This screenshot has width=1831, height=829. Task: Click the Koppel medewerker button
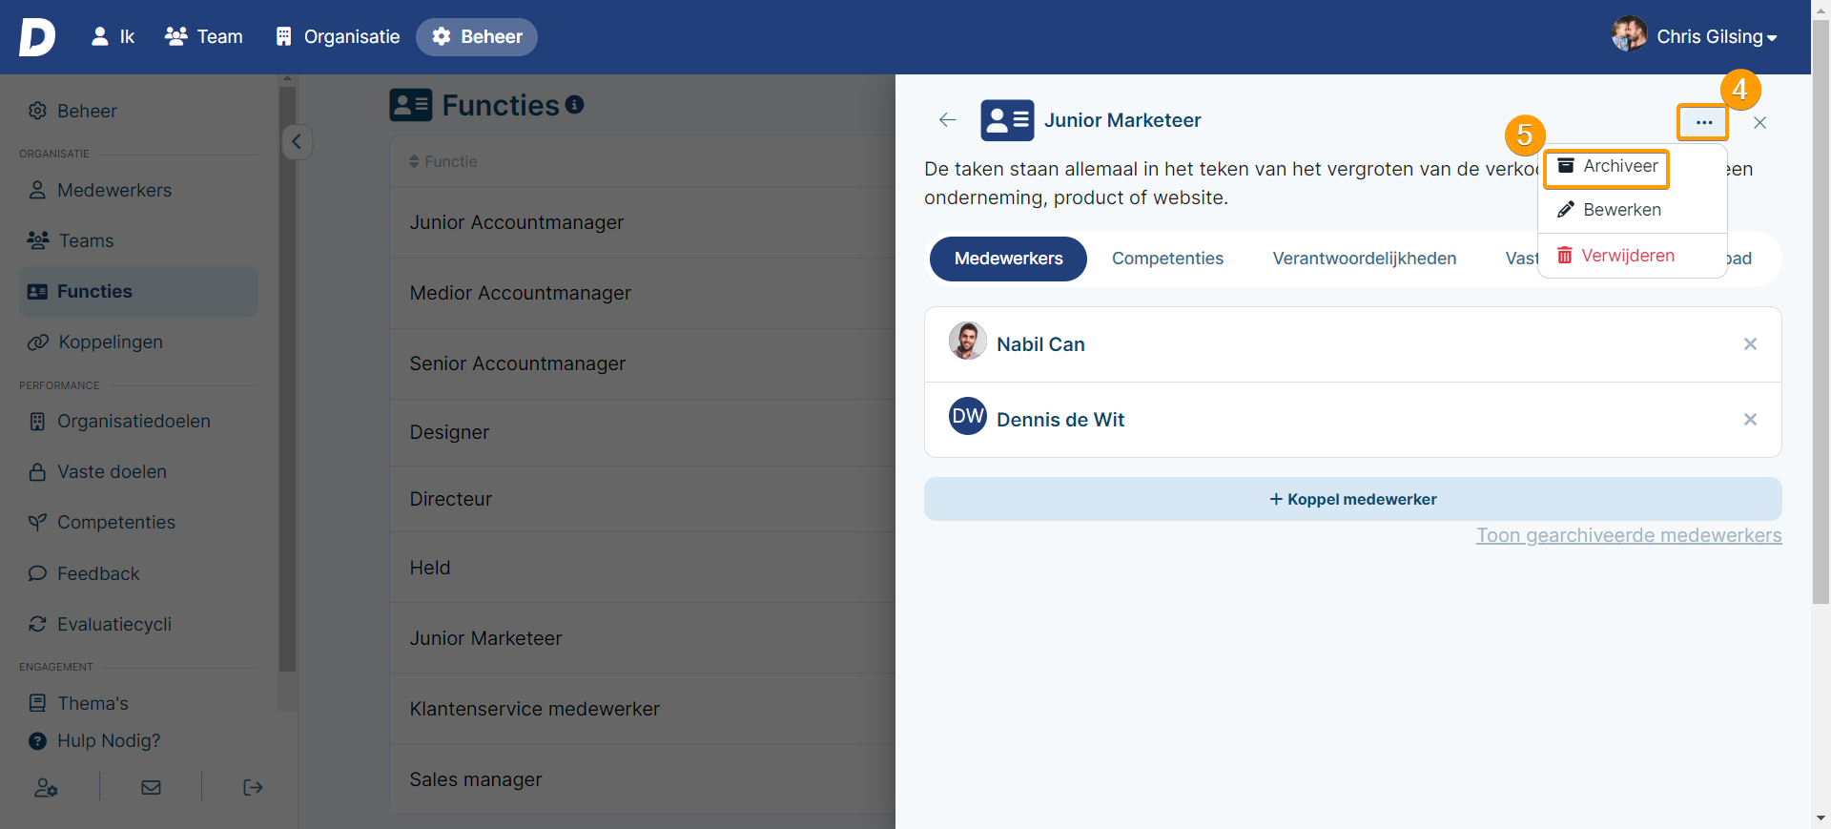(x=1352, y=499)
